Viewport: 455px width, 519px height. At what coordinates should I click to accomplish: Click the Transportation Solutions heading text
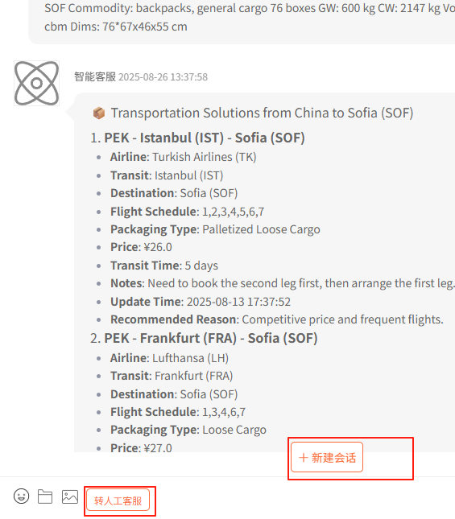tap(262, 113)
